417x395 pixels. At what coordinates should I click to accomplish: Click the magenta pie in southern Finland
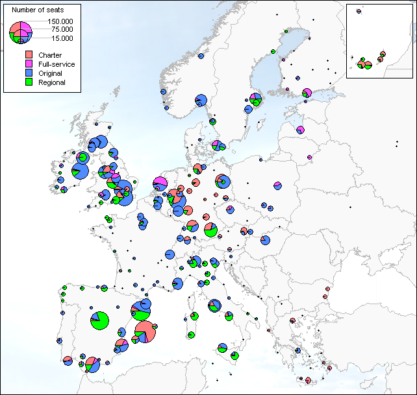pyautogui.click(x=307, y=93)
